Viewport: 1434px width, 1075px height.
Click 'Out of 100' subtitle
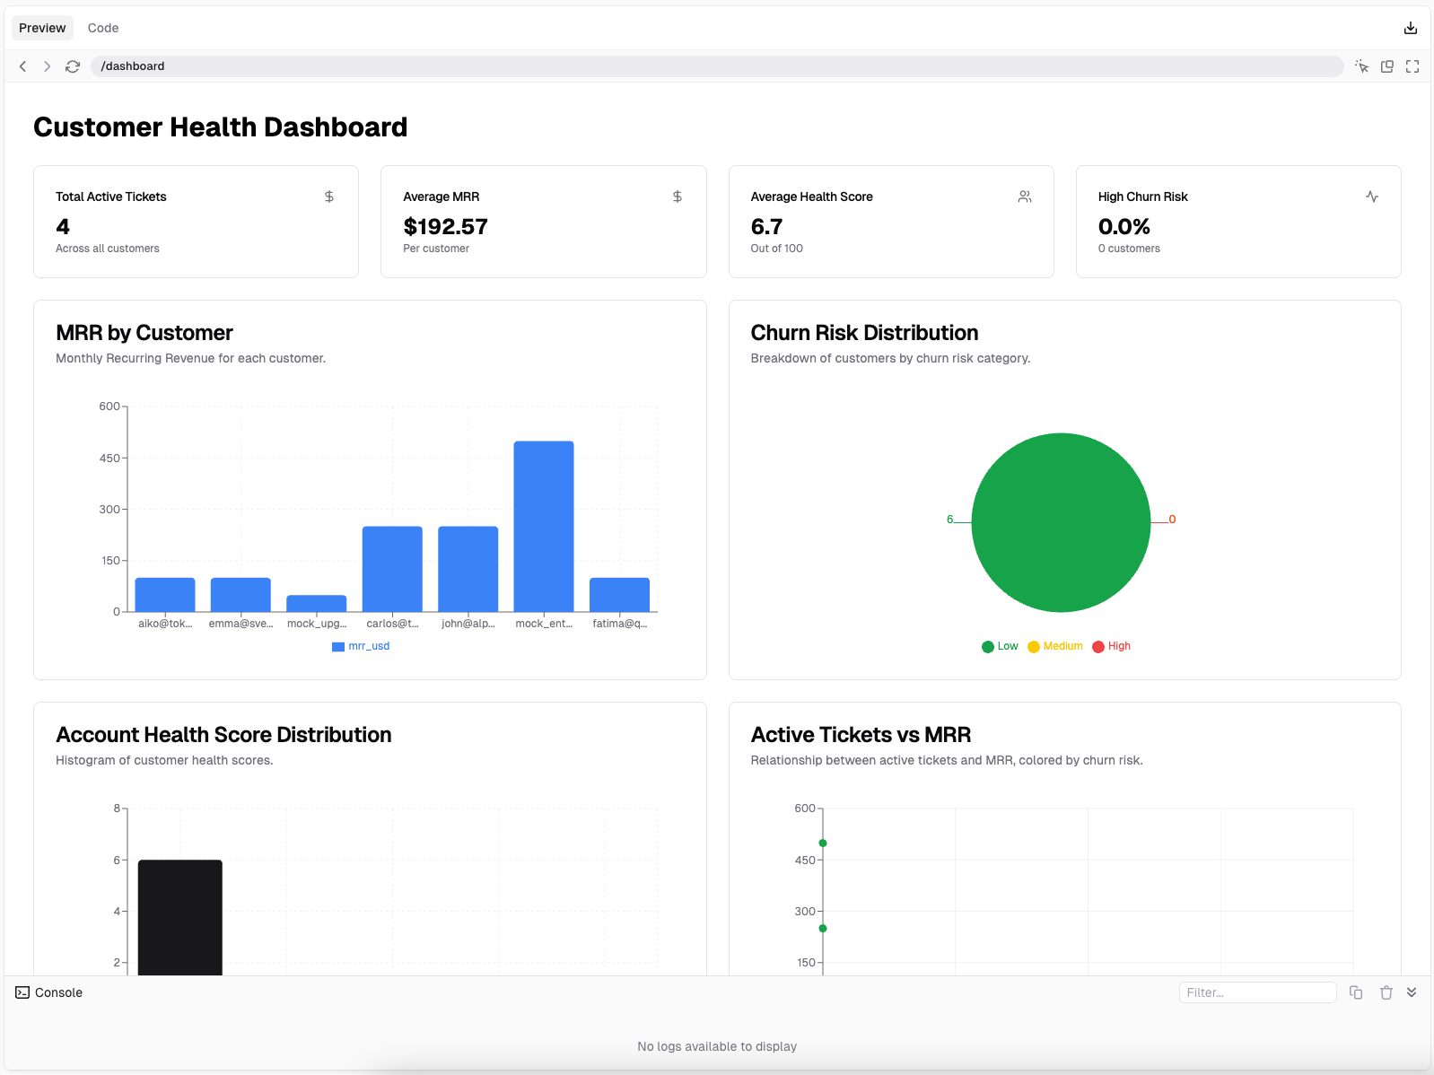(x=777, y=249)
